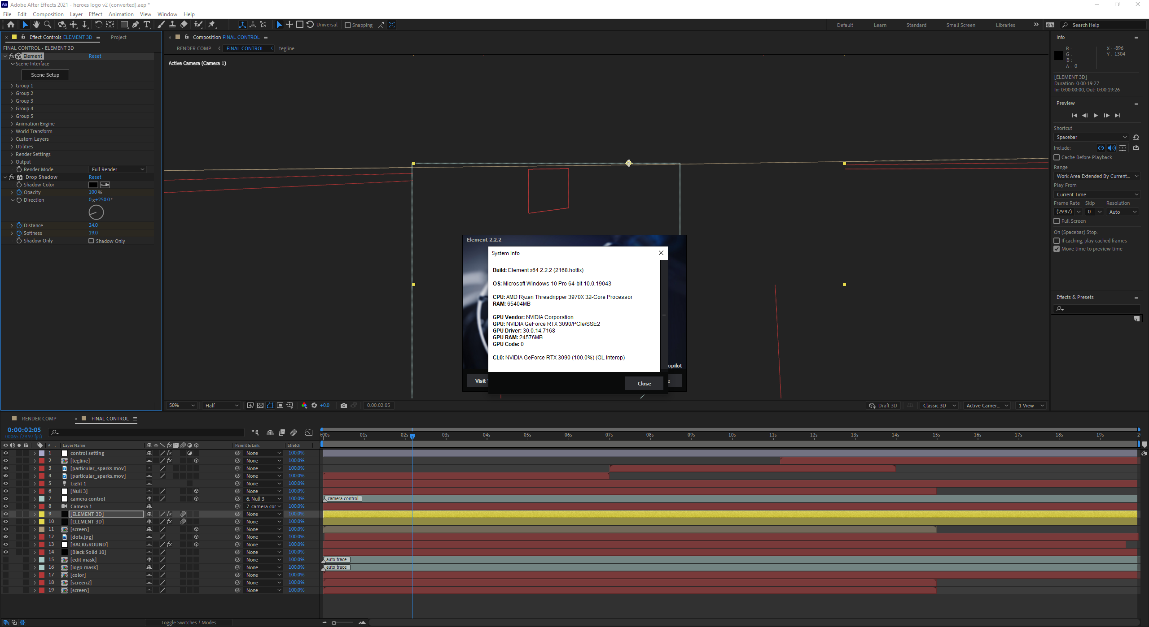Switch to the Project tab

click(x=118, y=37)
